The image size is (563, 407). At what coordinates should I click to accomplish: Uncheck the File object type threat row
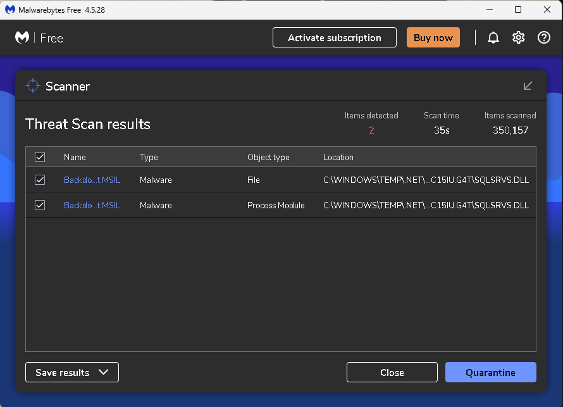click(40, 180)
